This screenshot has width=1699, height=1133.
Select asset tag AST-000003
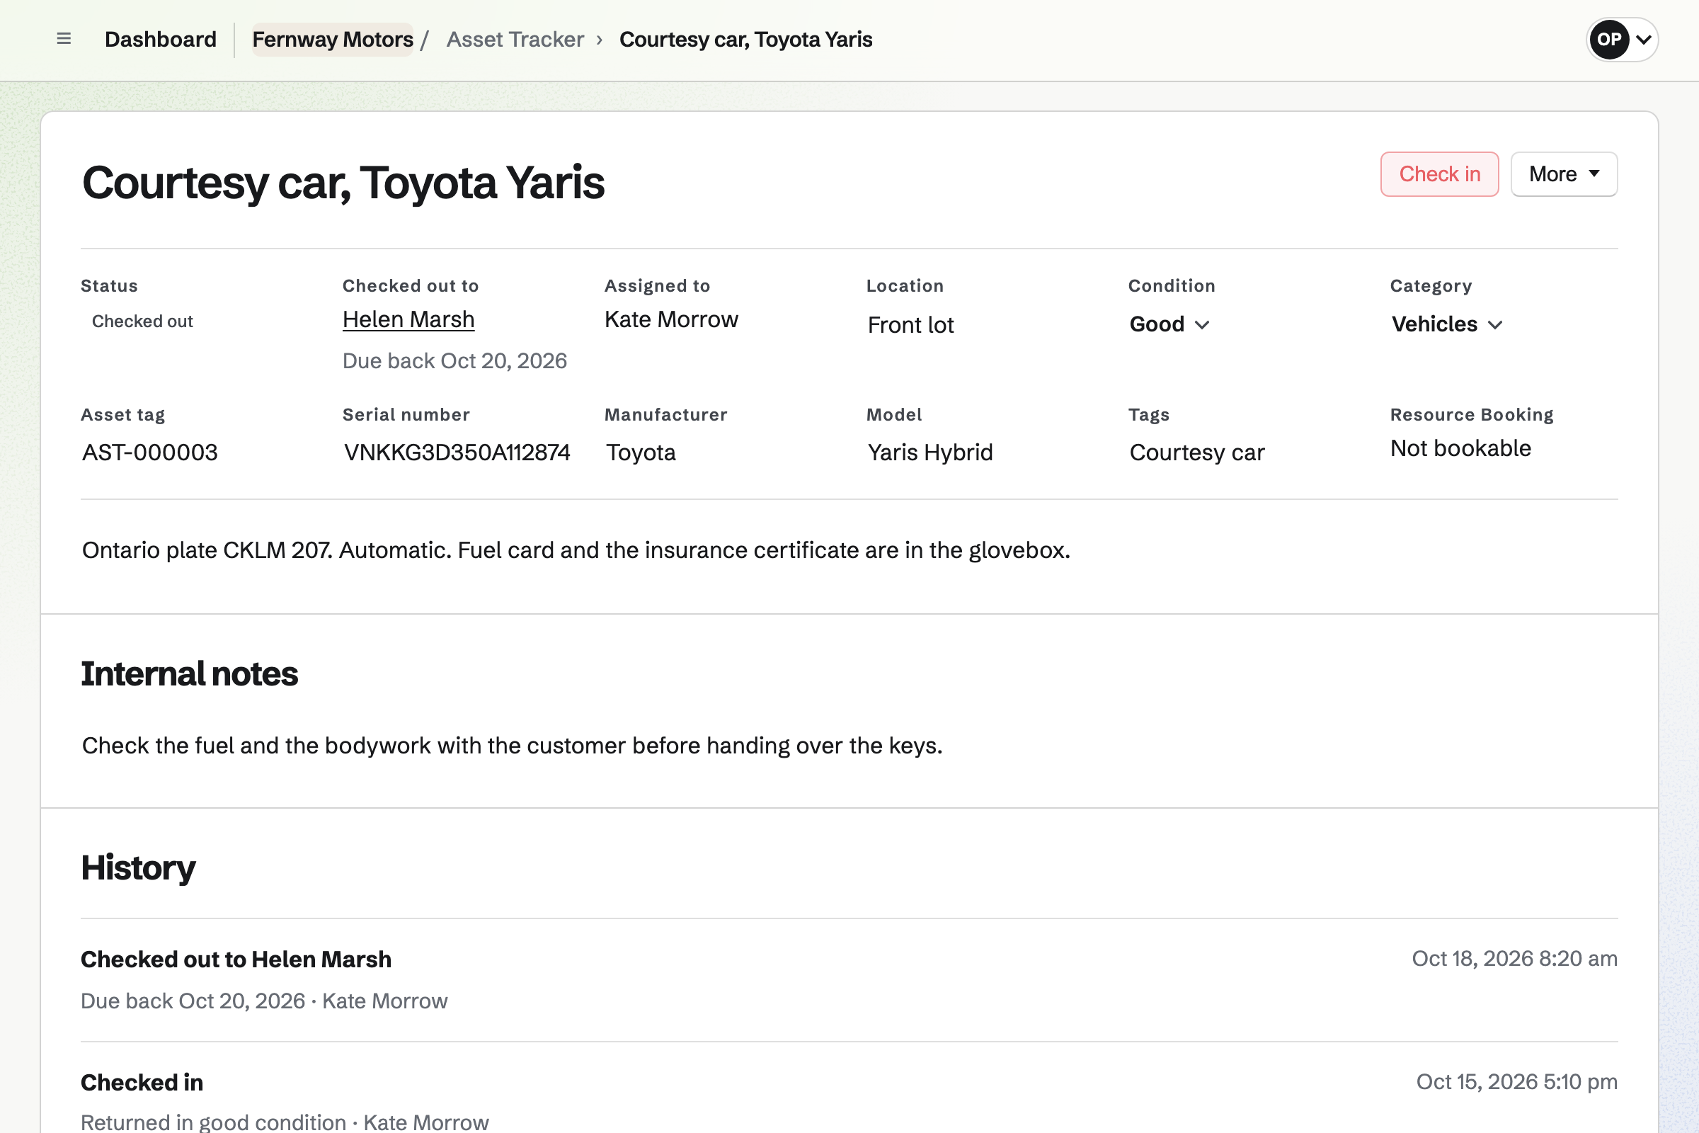pyautogui.click(x=149, y=452)
